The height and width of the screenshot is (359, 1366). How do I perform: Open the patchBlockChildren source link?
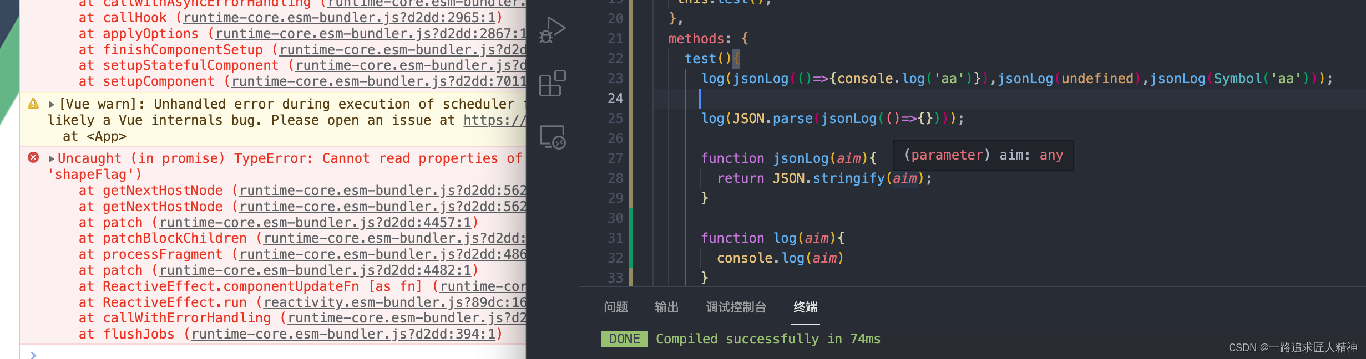click(x=394, y=238)
